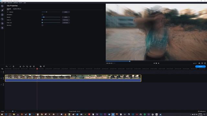Click the blue Export button
207x116 pixels.
200,67
